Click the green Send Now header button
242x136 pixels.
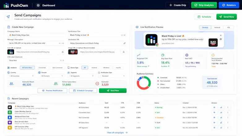click(227, 17)
